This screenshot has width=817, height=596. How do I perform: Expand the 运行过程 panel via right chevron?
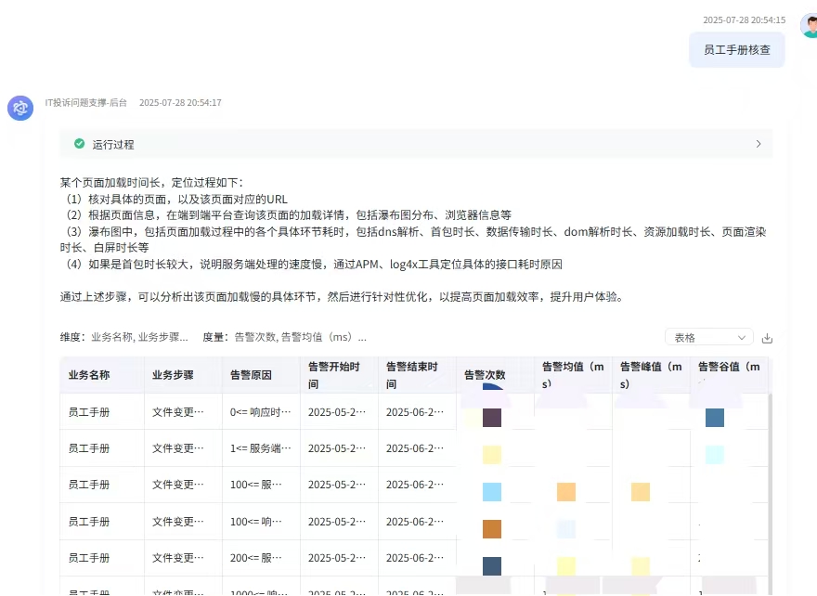[758, 145]
